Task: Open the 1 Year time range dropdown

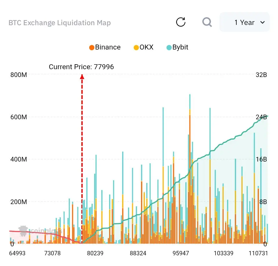Action: [x=244, y=22]
